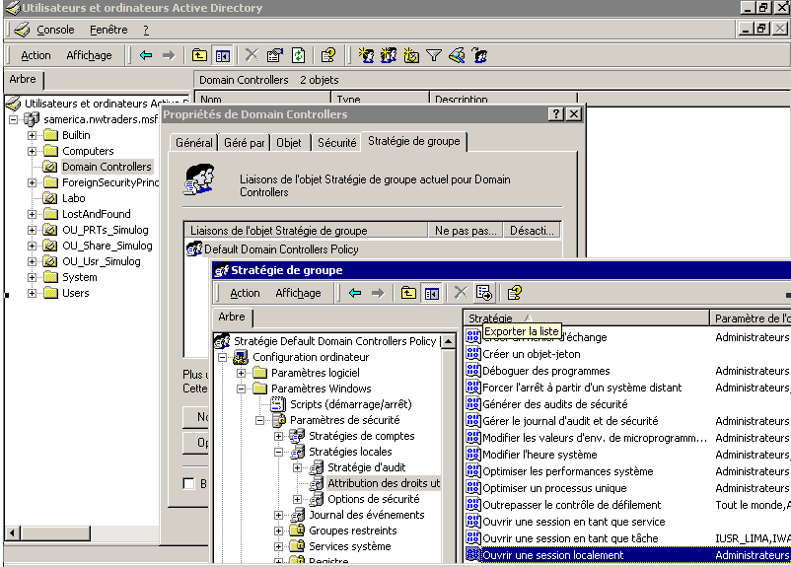Click the find objects icon in the toolbar

pyautogui.click(x=457, y=55)
